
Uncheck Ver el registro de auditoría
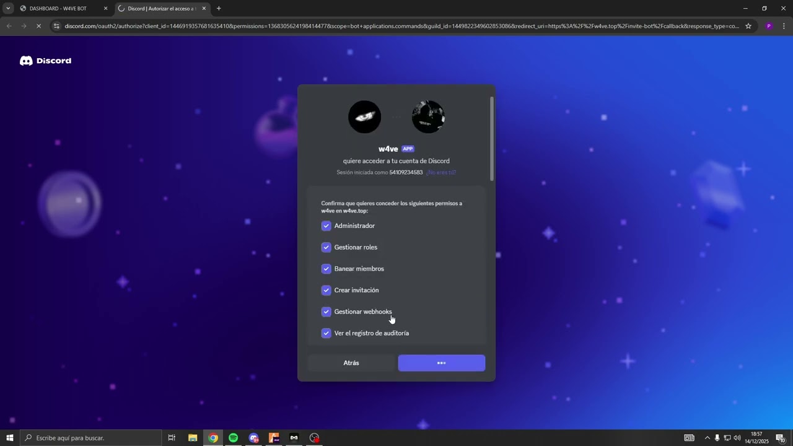(326, 333)
